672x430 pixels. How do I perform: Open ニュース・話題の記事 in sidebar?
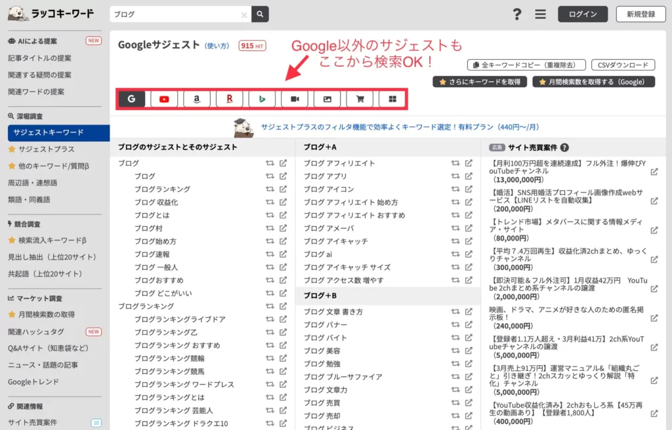click(43, 365)
